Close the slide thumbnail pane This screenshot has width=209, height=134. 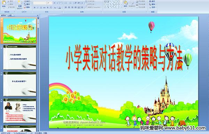[38, 15]
